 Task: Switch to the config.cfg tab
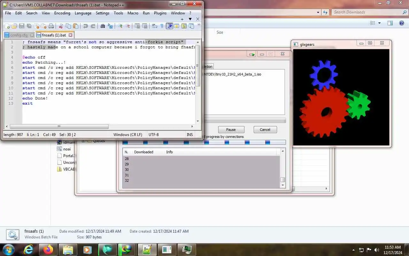19,35
